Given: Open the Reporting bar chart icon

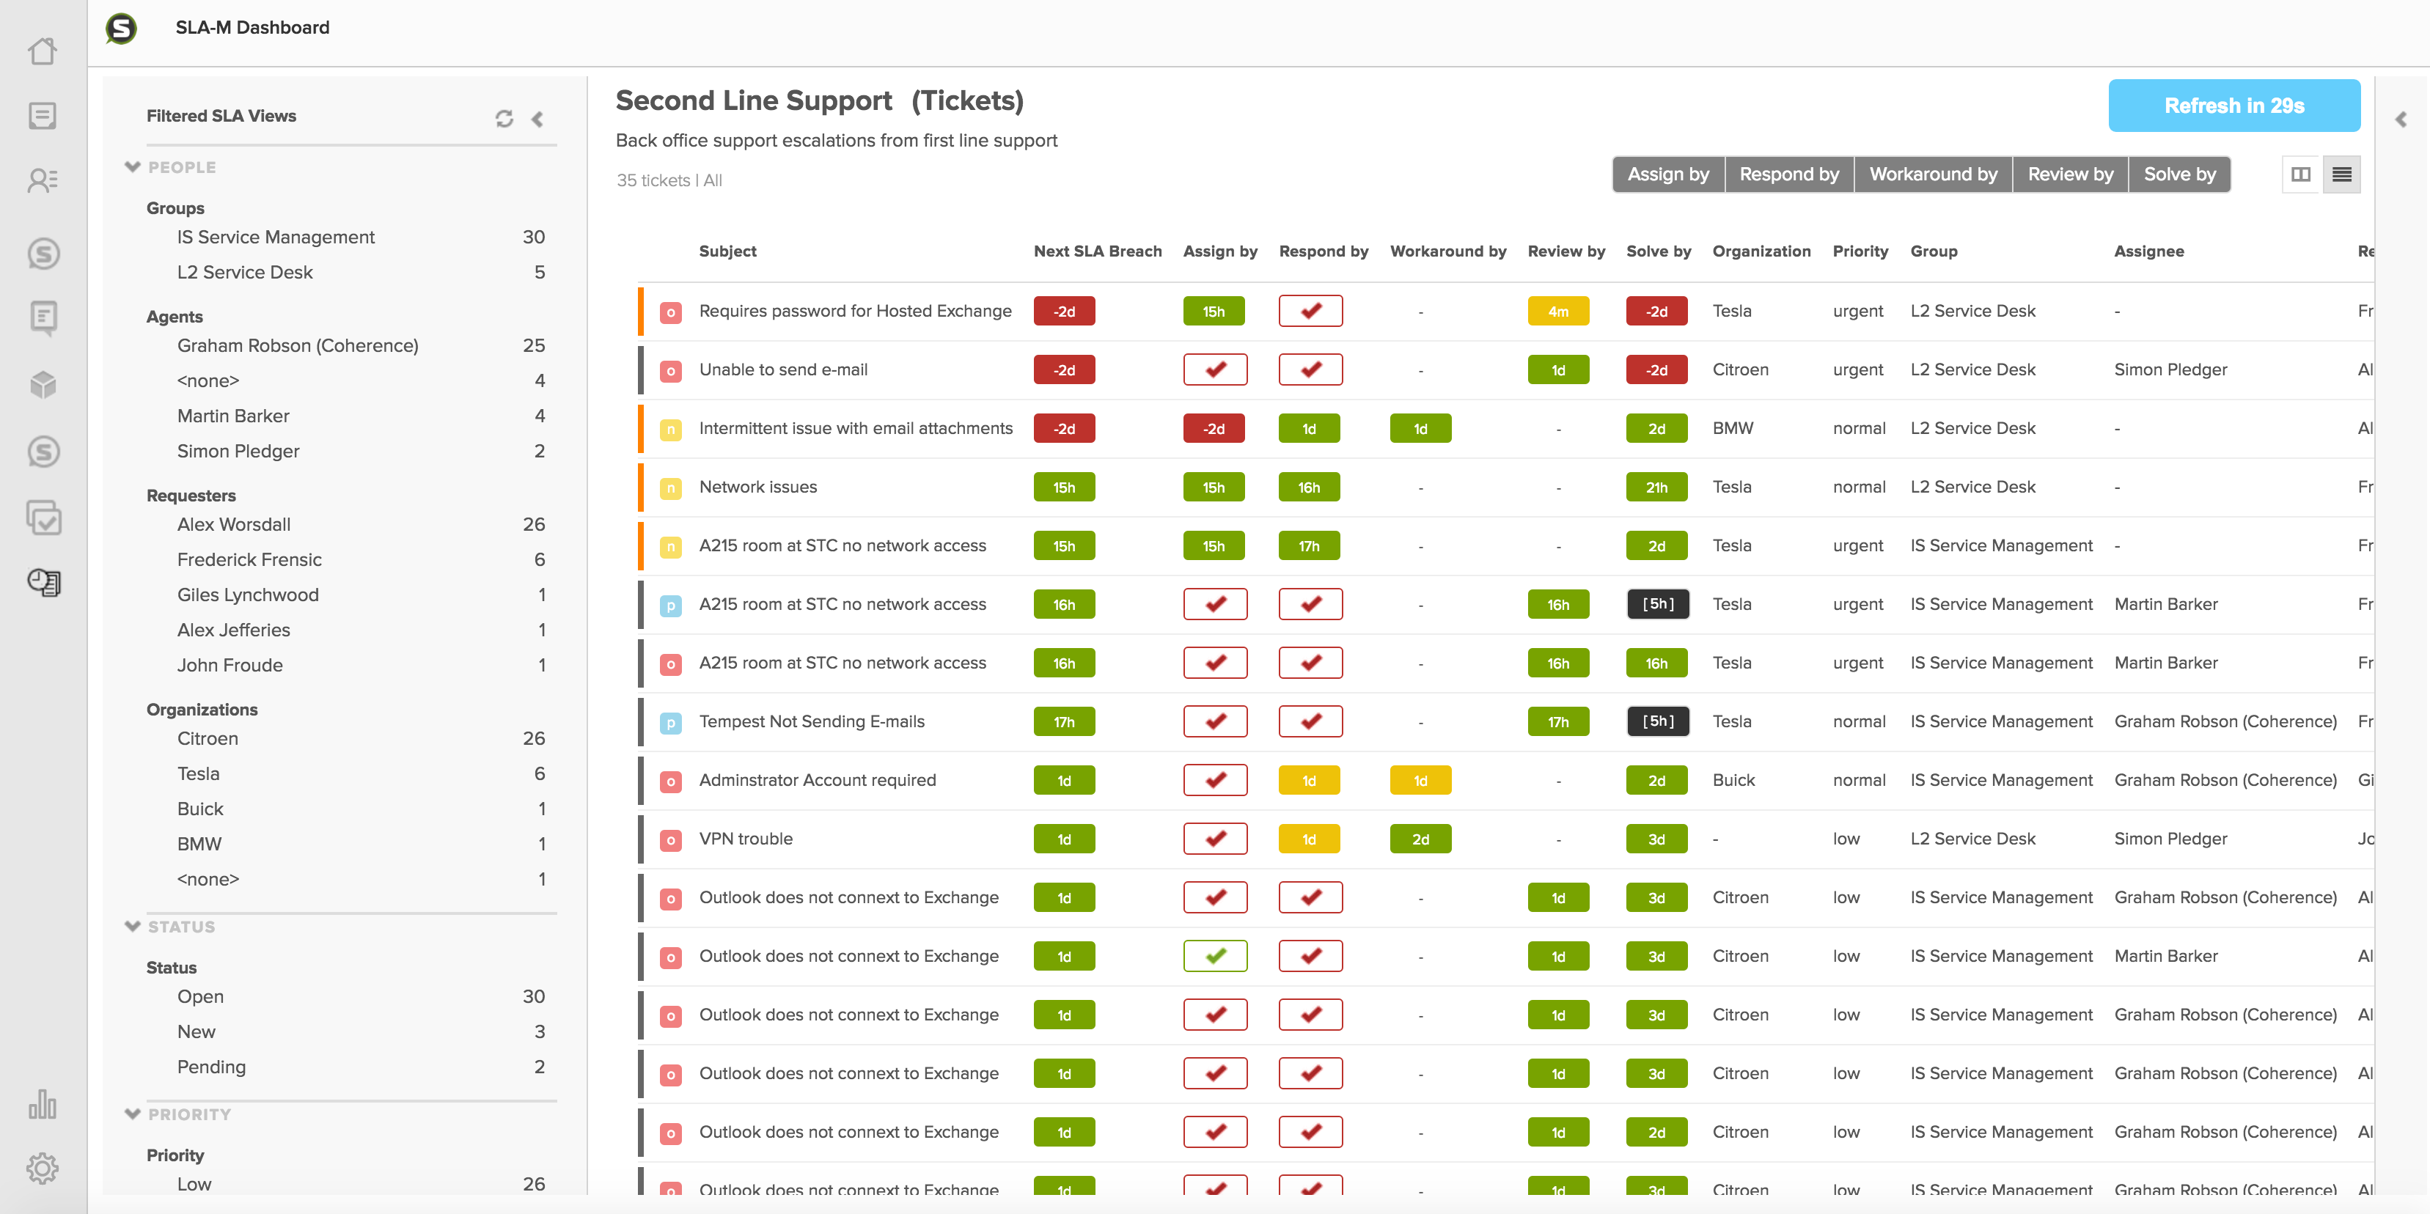Looking at the screenshot, I should (x=43, y=1103).
